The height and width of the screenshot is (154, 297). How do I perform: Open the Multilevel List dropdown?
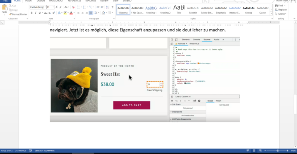(93, 7)
